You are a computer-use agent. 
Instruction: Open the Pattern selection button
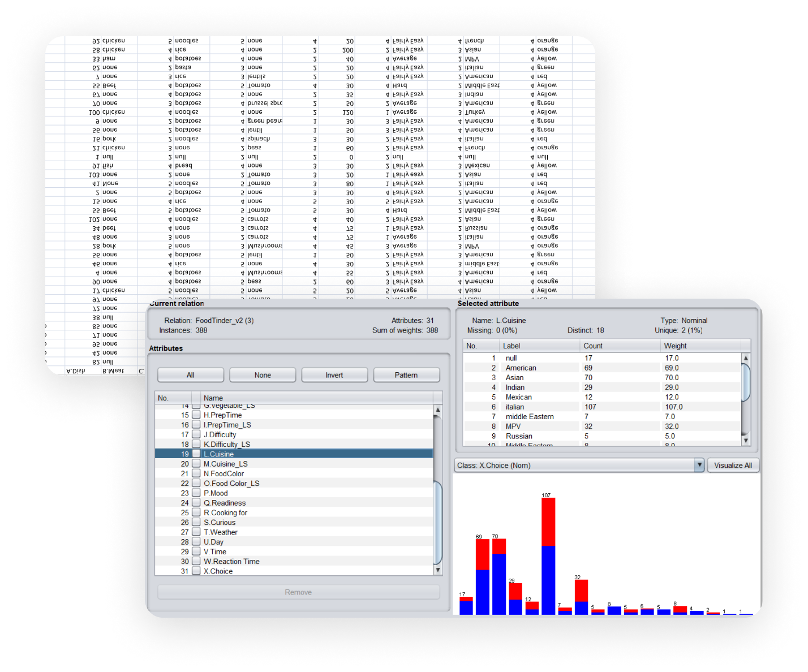click(406, 375)
